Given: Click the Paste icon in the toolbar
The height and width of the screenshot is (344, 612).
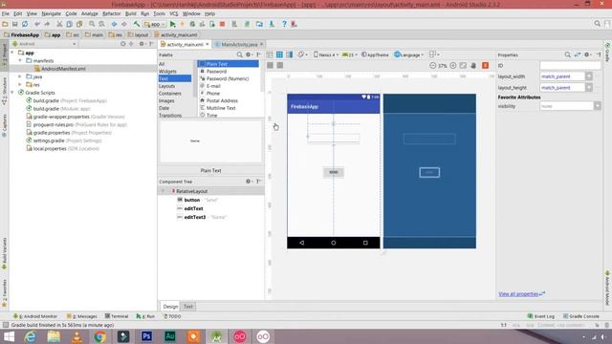Looking at the screenshot, I should coord(79,24).
